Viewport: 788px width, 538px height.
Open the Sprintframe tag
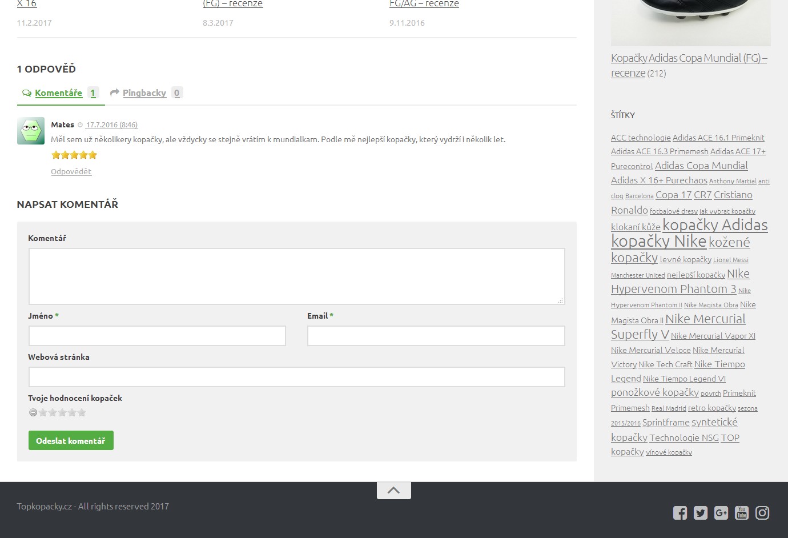coord(666,423)
